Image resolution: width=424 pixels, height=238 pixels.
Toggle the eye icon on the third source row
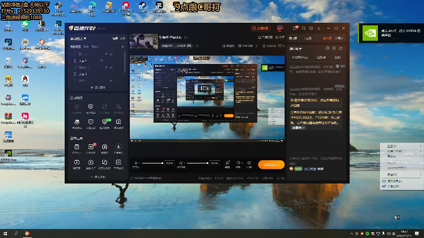coord(111,68)
